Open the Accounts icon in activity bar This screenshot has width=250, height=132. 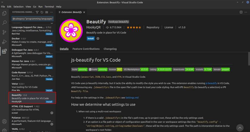tap(4, 122)
